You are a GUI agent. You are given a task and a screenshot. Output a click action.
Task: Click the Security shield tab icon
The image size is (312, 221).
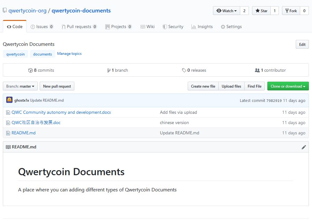pos(165,26)
